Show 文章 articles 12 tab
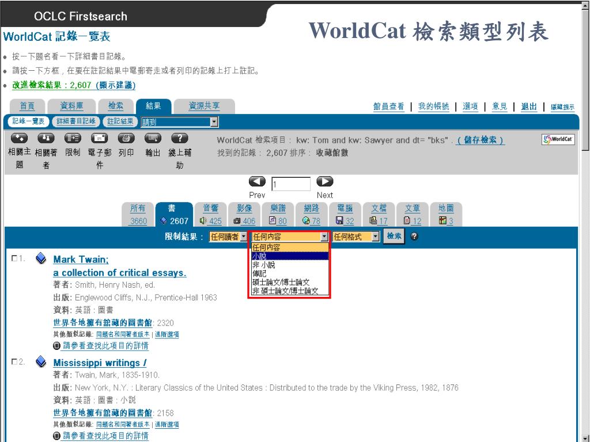Viewport: 590px width, 442px height. (x=413, y=214)
